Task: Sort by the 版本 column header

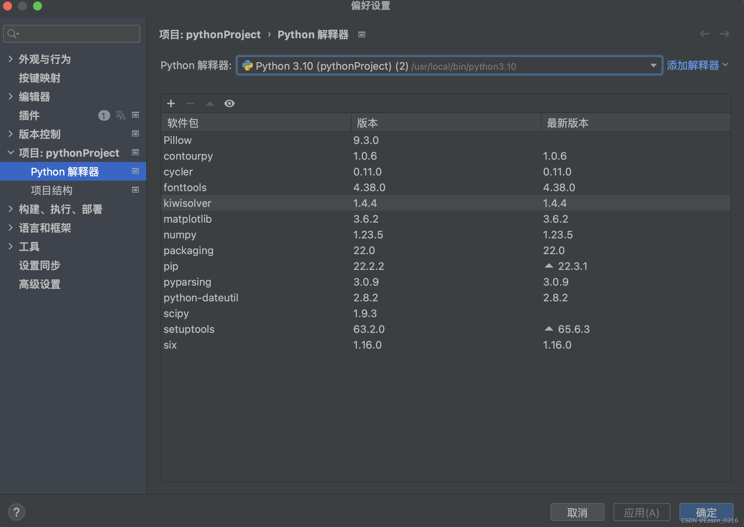Action: click(x=446, y=123)
